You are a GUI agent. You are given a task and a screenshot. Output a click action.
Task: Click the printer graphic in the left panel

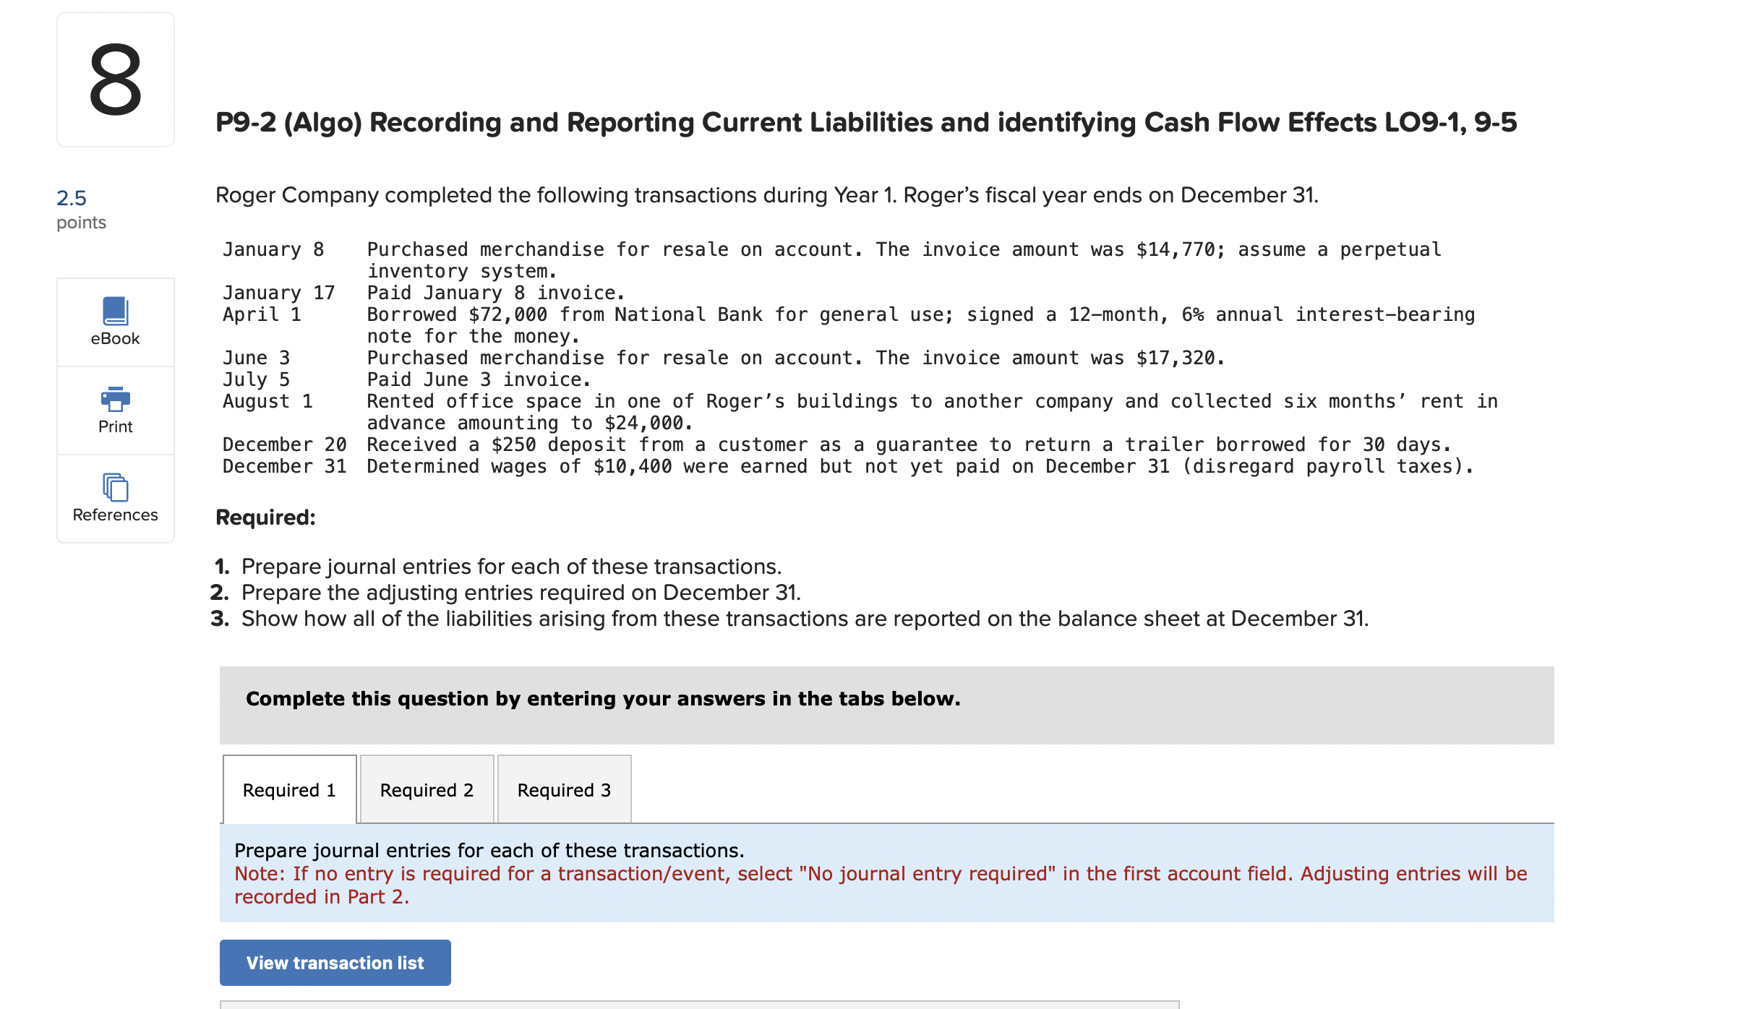tap(115, 399)
